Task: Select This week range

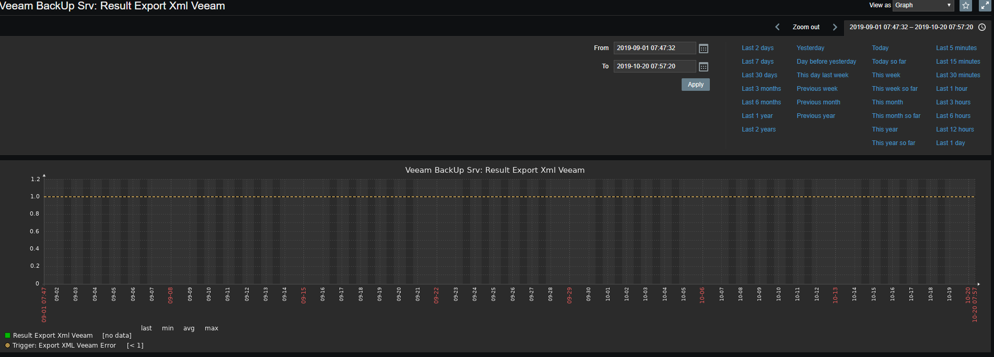Action: (886, 75)
